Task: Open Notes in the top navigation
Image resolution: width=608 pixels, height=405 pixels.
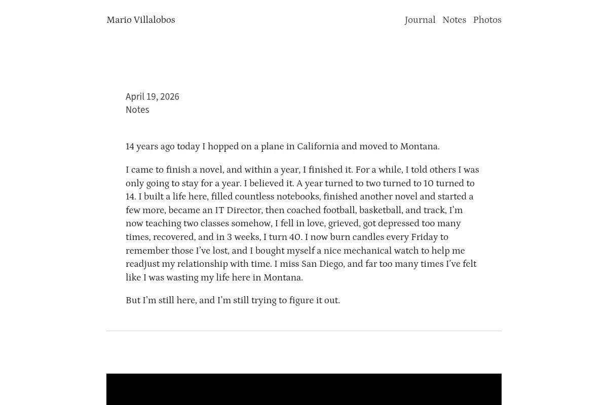Action: [454, 20]
